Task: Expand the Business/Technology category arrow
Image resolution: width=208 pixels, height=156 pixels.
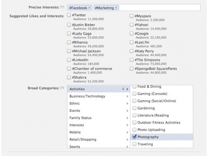Action: (x=127, y=96)
